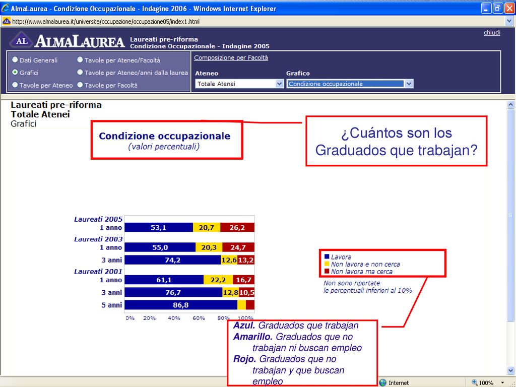Select the Tavole per Ateneo radio button

click(x=15, y=85)
